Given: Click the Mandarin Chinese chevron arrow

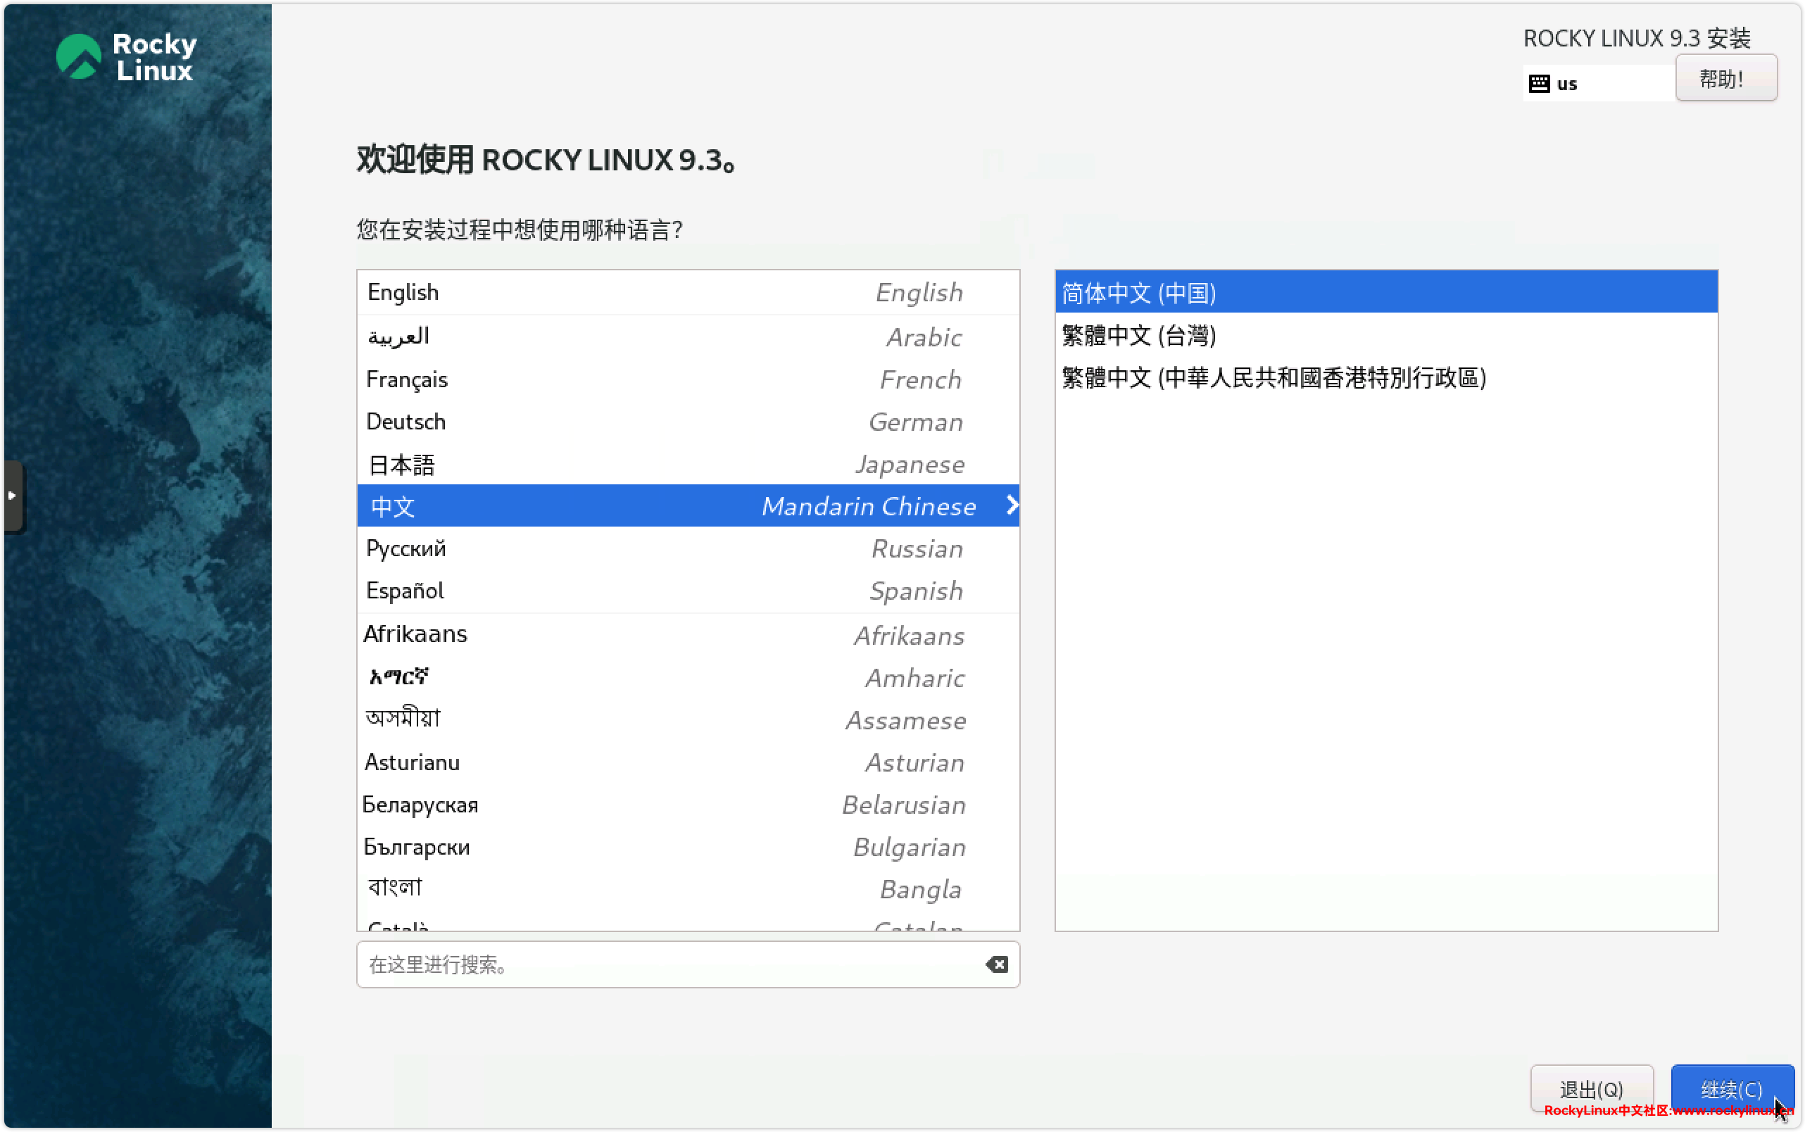Looking at the screenshot, I should [x=1012, y=505].
